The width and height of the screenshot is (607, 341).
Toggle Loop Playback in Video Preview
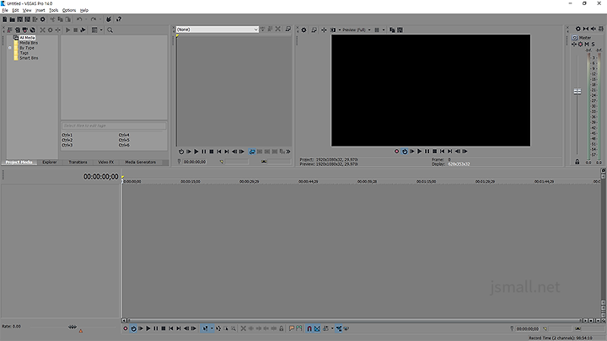(405, 152)
